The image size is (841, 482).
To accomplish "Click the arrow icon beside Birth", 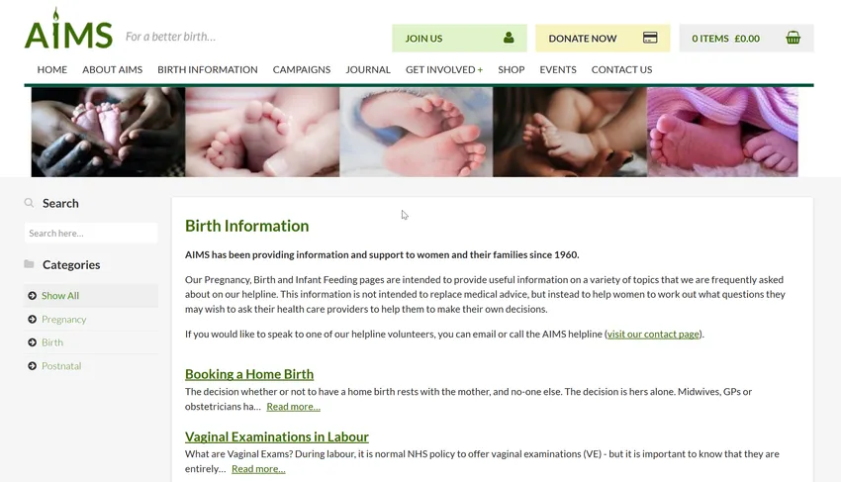I will [33, 342].
